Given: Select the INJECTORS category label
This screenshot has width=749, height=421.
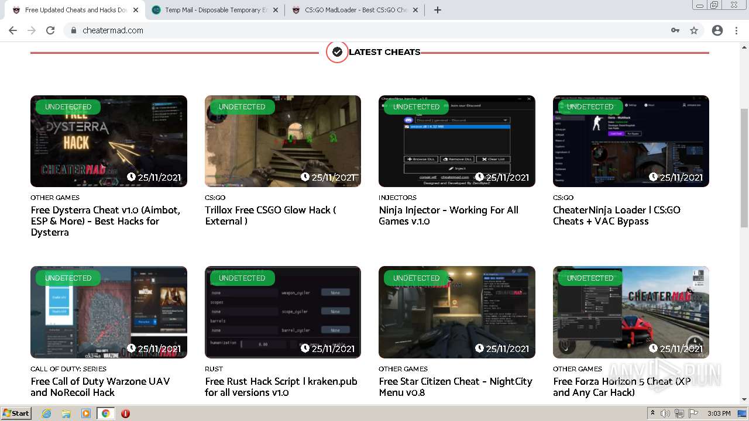Looking at the screenshot, I should (x=397, y=198).
